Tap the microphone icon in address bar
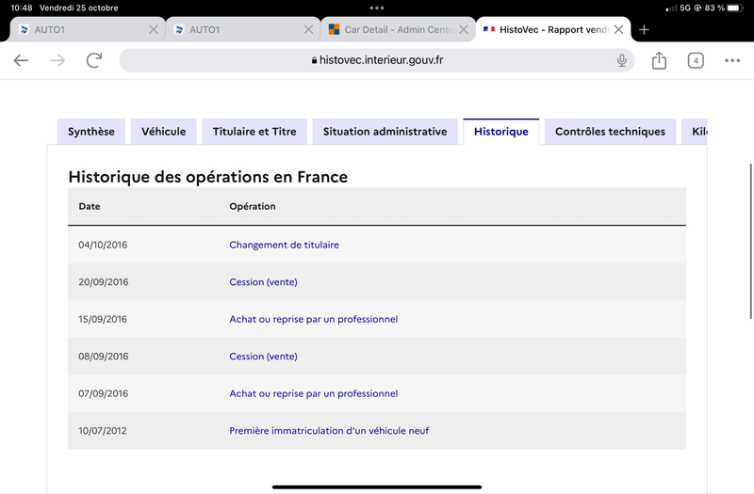 (x=622, y=60)
